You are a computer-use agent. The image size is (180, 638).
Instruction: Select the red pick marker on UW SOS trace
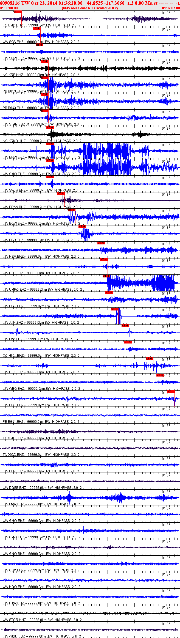point(36,28)
